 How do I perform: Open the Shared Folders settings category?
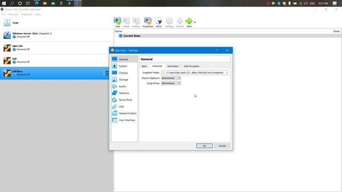[125, 113]
